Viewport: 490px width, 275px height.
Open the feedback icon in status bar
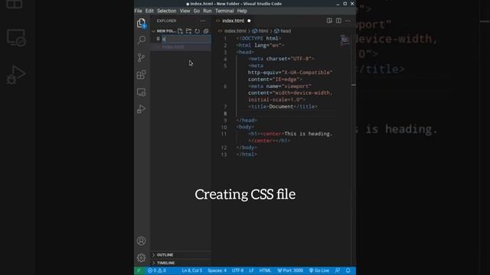(338, 270)
